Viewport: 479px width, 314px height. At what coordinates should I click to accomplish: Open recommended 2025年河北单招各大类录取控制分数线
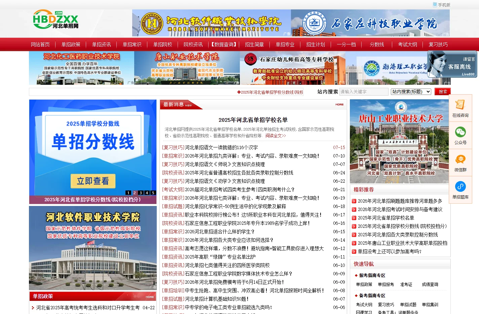coord(398,235)
